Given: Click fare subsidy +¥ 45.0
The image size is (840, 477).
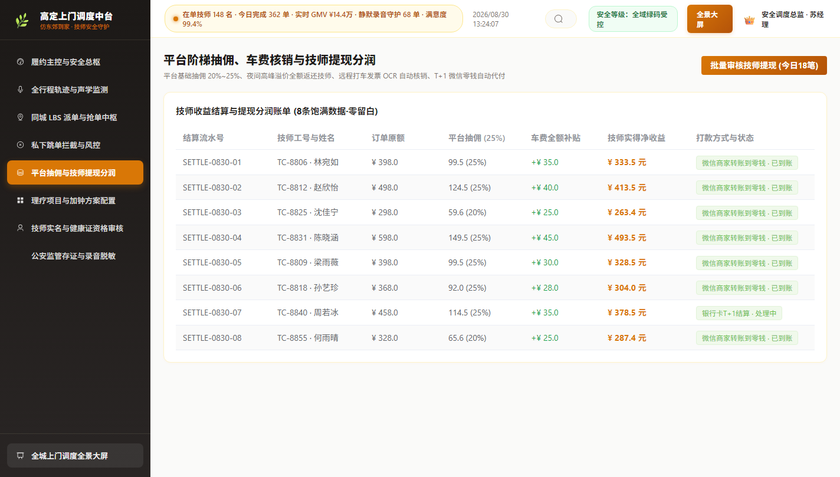Looking at the screenshot, I should (544, 238).
